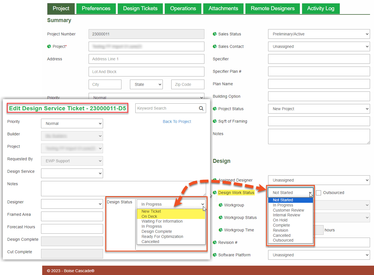Click the pie icon beside Workgroup Status
This screenshot has height=275, width=374.
221,218
